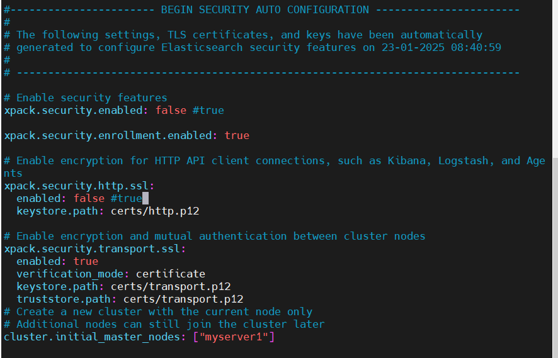Click the "Create a new cluster" comment line
This screenshot has height=358, width=558.
pos(158,312)
